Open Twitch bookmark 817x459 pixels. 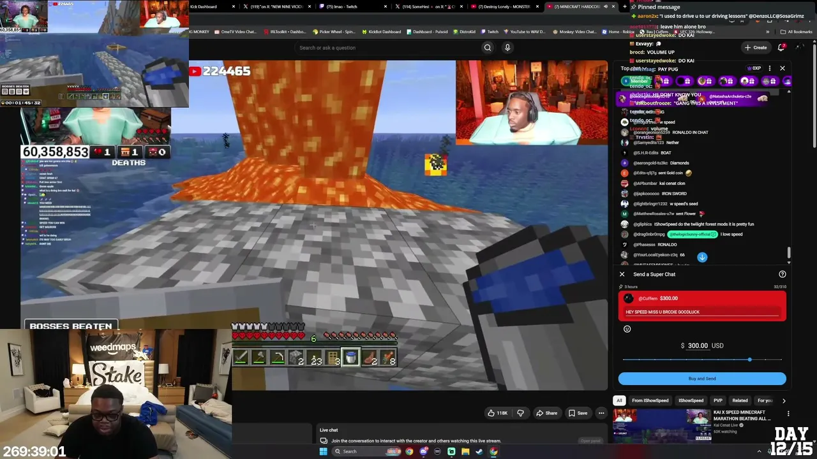coord(490,32)
